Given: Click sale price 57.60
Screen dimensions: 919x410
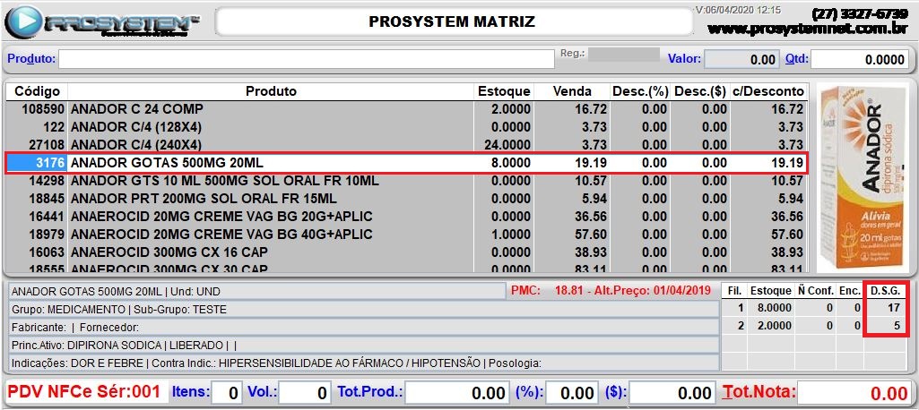Looking at the screenshot, I should [x=591, y=235].
